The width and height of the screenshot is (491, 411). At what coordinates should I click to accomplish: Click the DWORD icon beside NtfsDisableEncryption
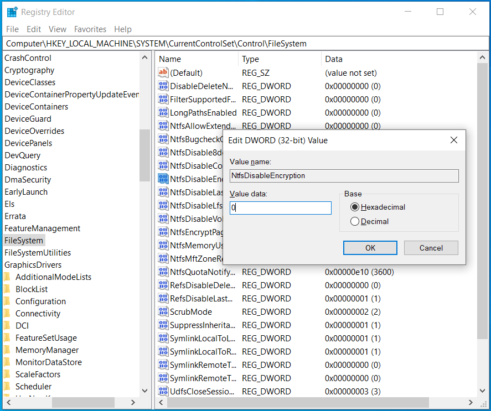[163, 179]
